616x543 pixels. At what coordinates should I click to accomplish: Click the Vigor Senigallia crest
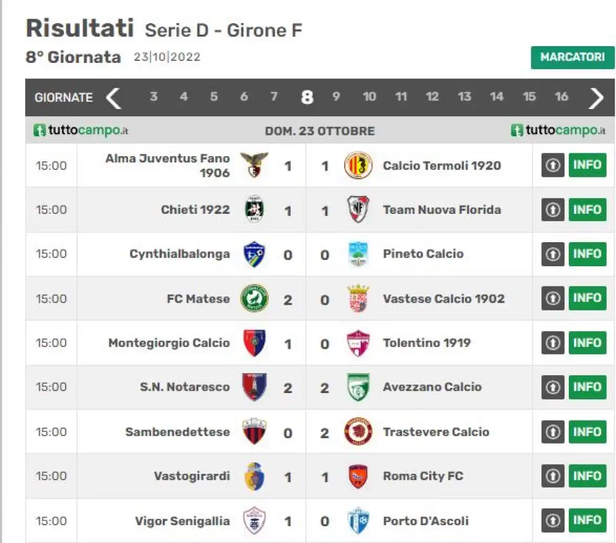(x=254, y=520)
